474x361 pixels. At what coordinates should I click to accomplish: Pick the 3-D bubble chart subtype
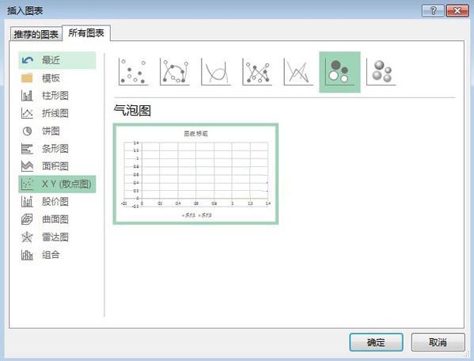(381, 72)
